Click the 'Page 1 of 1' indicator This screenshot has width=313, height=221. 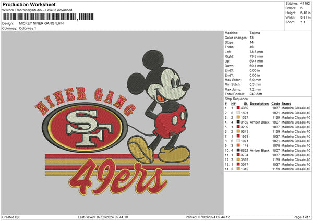coord(302,217)
